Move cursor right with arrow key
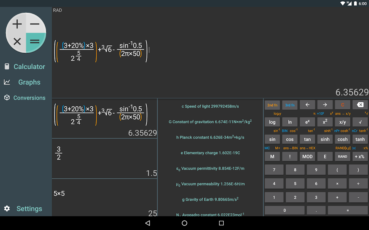This screenshot has width=369, height=230. pyautogui.click(x=325, y=105)
